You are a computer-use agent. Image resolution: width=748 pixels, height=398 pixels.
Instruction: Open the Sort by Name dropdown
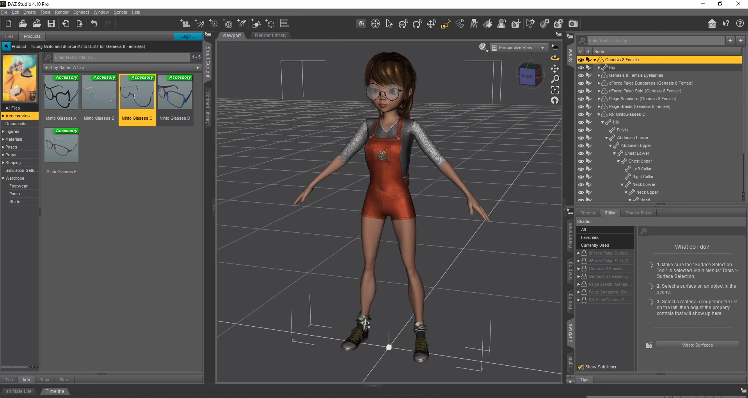point(122,67)
